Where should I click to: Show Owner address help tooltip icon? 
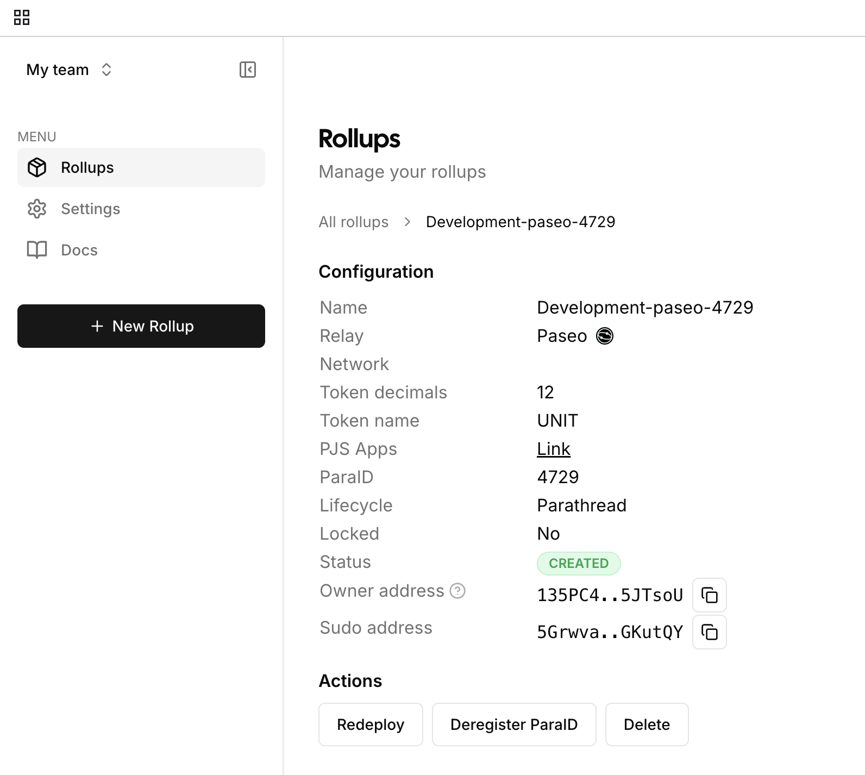click(x=458, y=591)
